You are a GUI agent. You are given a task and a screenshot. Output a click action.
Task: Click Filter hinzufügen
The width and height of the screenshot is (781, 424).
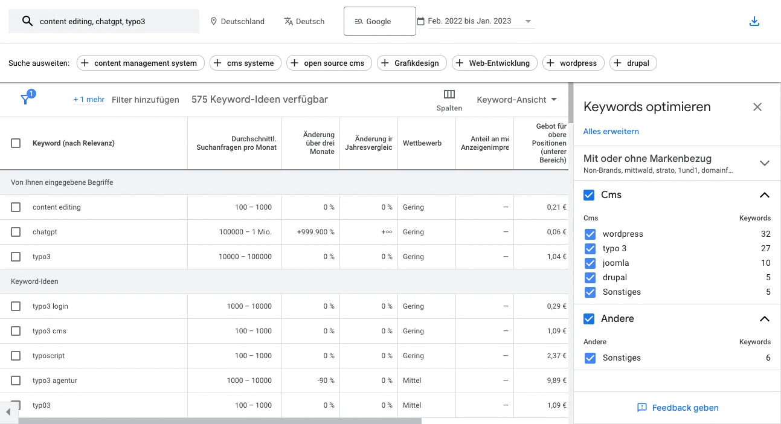tap(146, 100)
